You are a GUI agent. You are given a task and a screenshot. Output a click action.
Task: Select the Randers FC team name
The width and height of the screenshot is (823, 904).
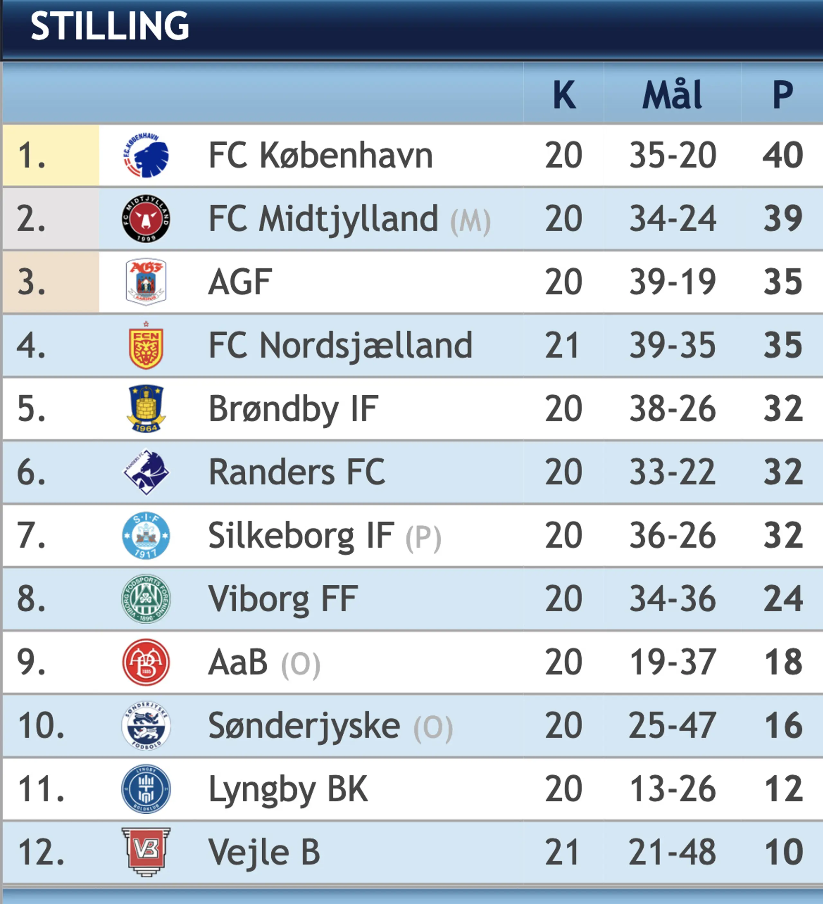[x=296, y=472]
